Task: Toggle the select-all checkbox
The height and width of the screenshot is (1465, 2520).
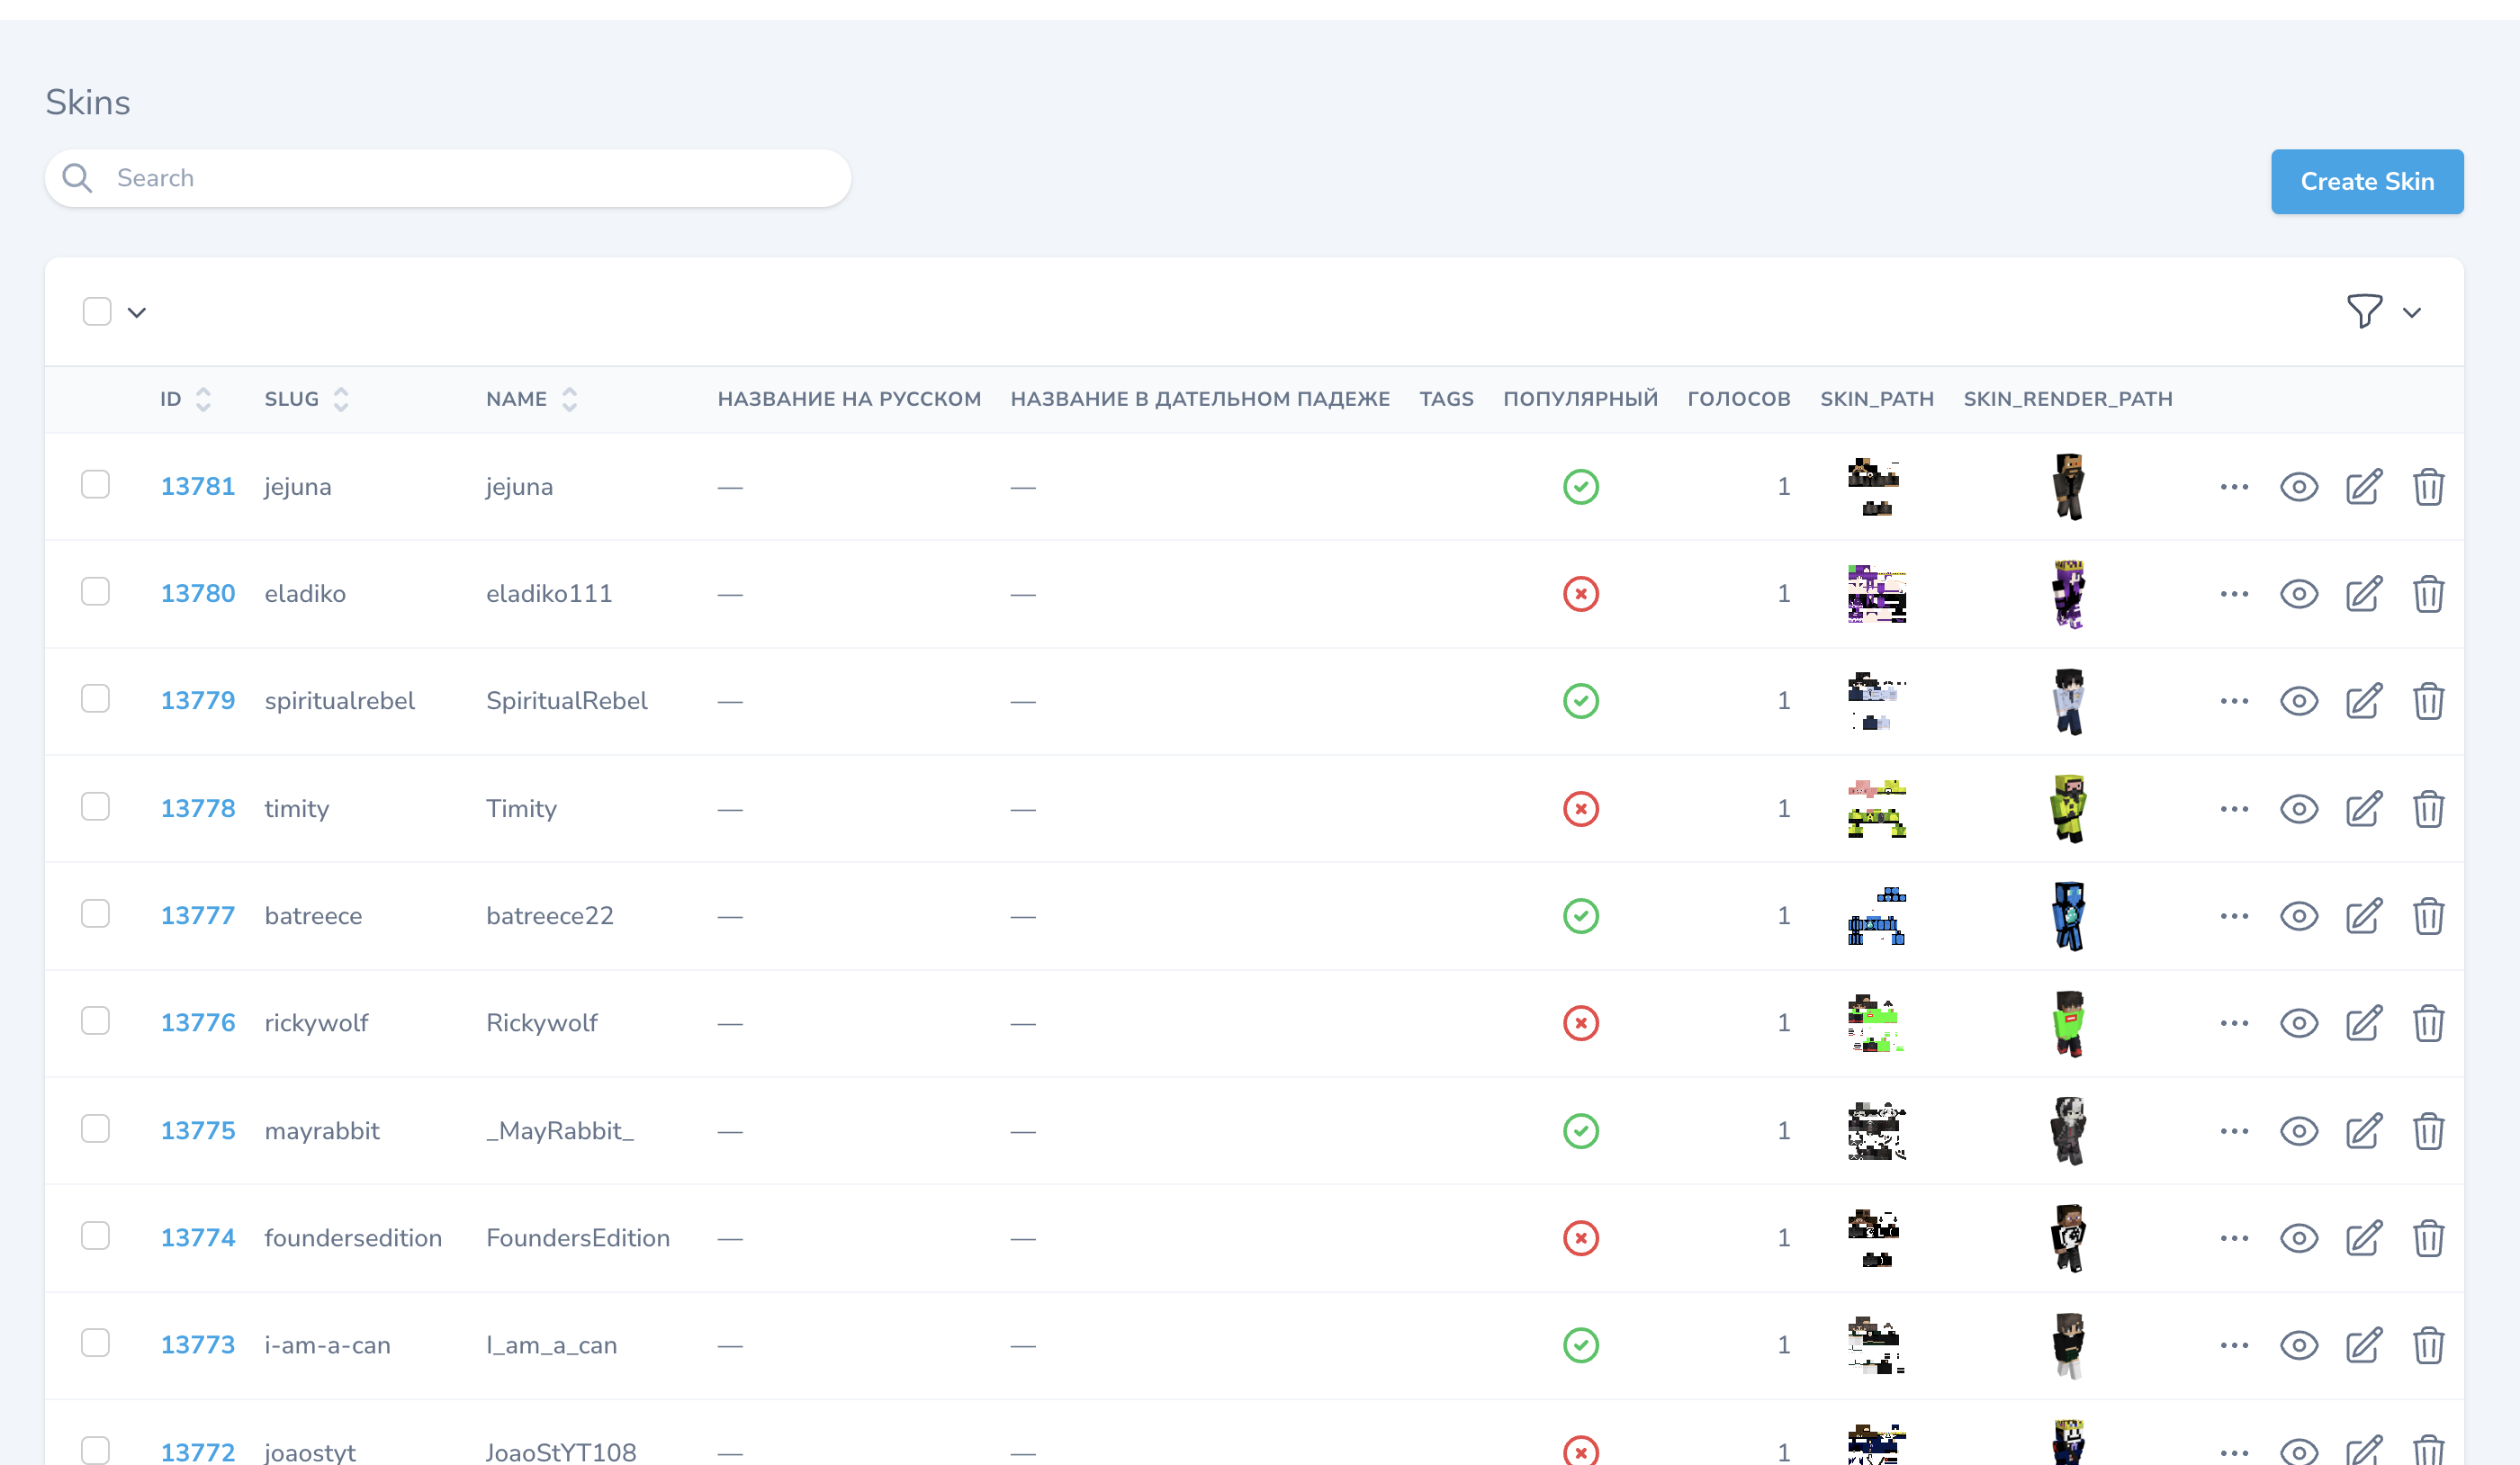Action: coord(97,311)
